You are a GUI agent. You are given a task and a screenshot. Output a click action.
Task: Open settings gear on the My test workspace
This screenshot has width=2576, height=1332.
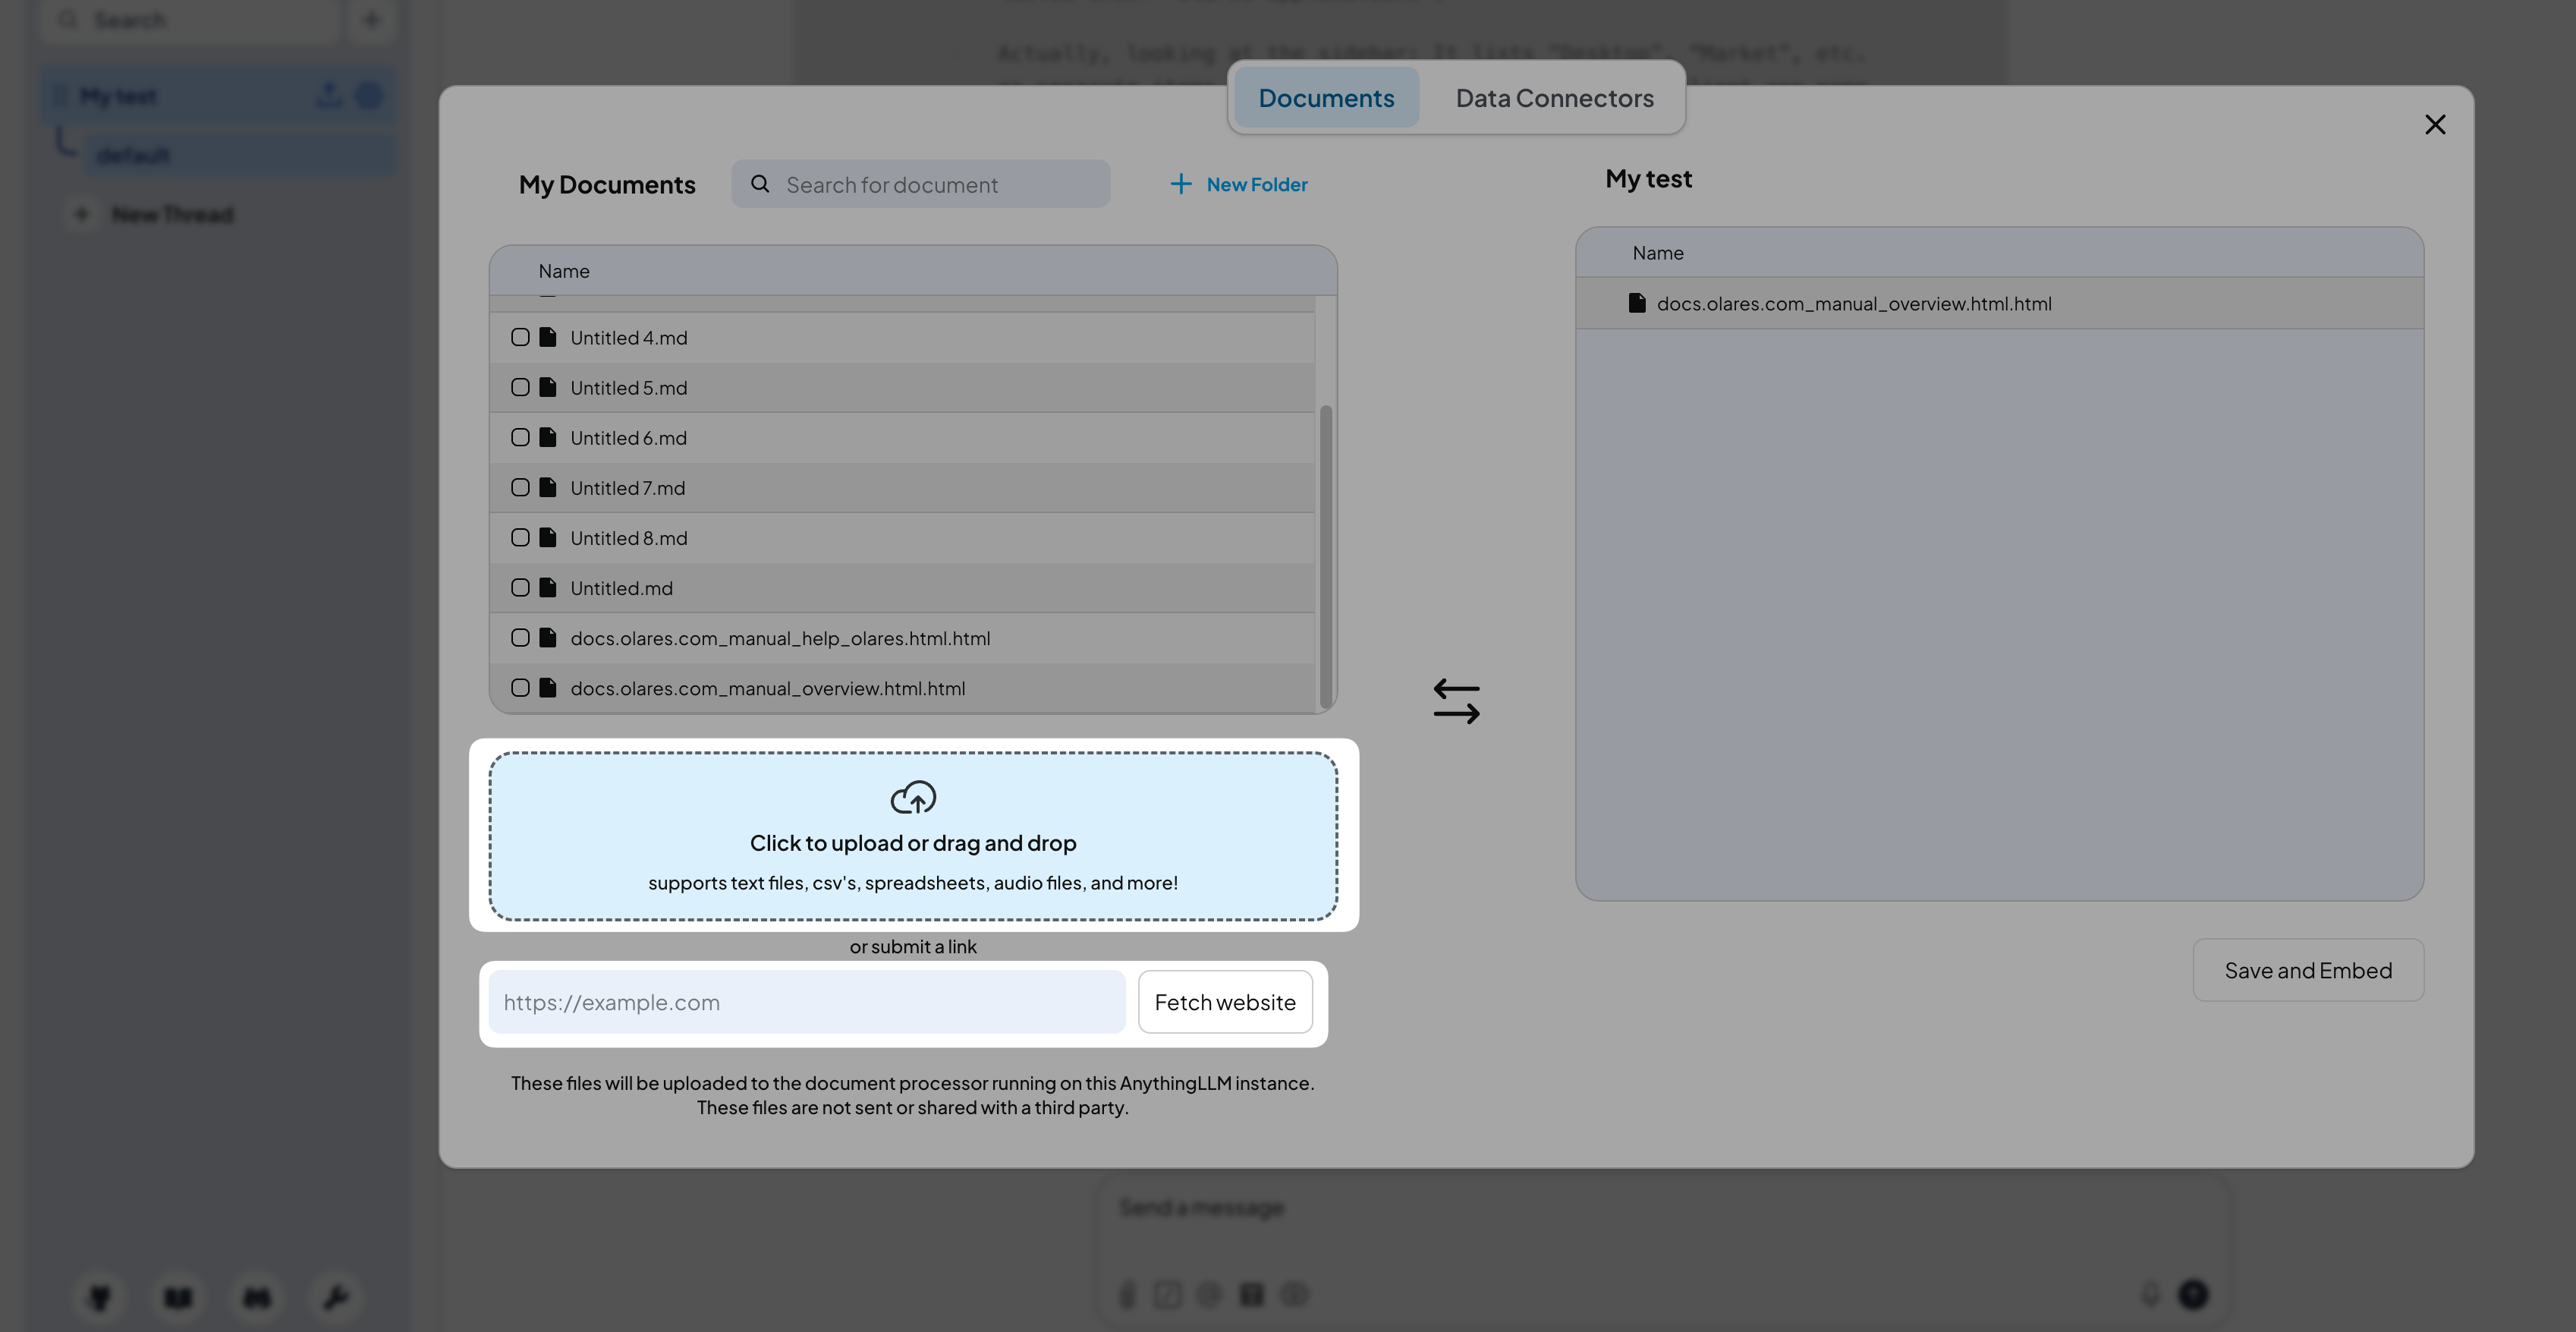tap(368, 94)
